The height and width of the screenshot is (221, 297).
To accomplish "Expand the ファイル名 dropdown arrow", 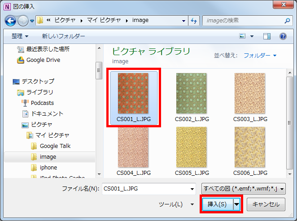I will click(192, 189).
